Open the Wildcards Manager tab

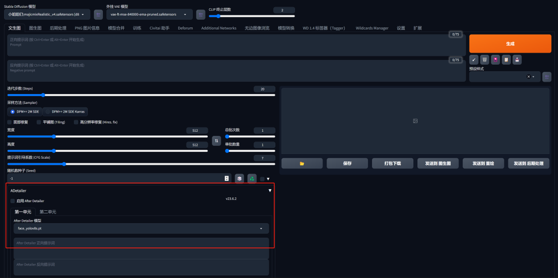point(372,28)
